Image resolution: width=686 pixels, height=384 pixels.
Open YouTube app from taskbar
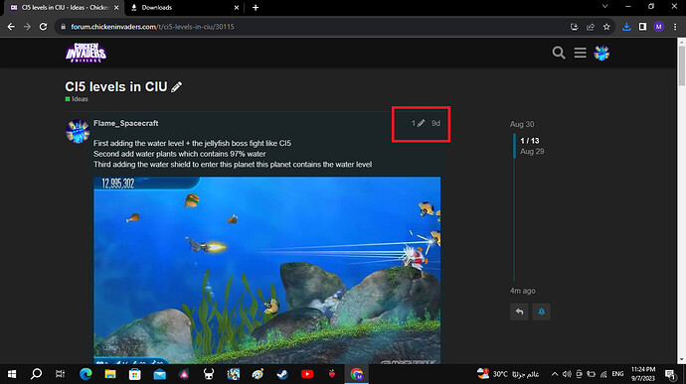(307, 374)
